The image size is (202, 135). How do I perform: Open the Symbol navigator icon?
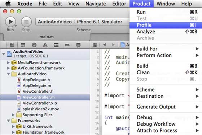tap(23, 45)
